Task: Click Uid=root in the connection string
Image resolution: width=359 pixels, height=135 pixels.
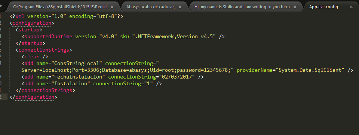Action: pos(162,70)
